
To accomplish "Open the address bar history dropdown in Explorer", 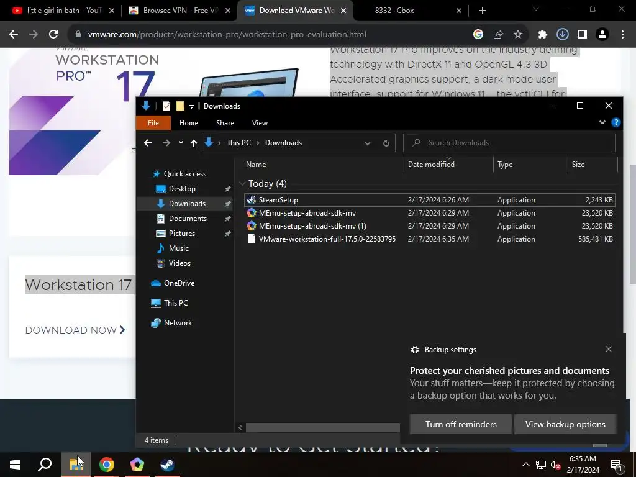I will tap(368, 143).
